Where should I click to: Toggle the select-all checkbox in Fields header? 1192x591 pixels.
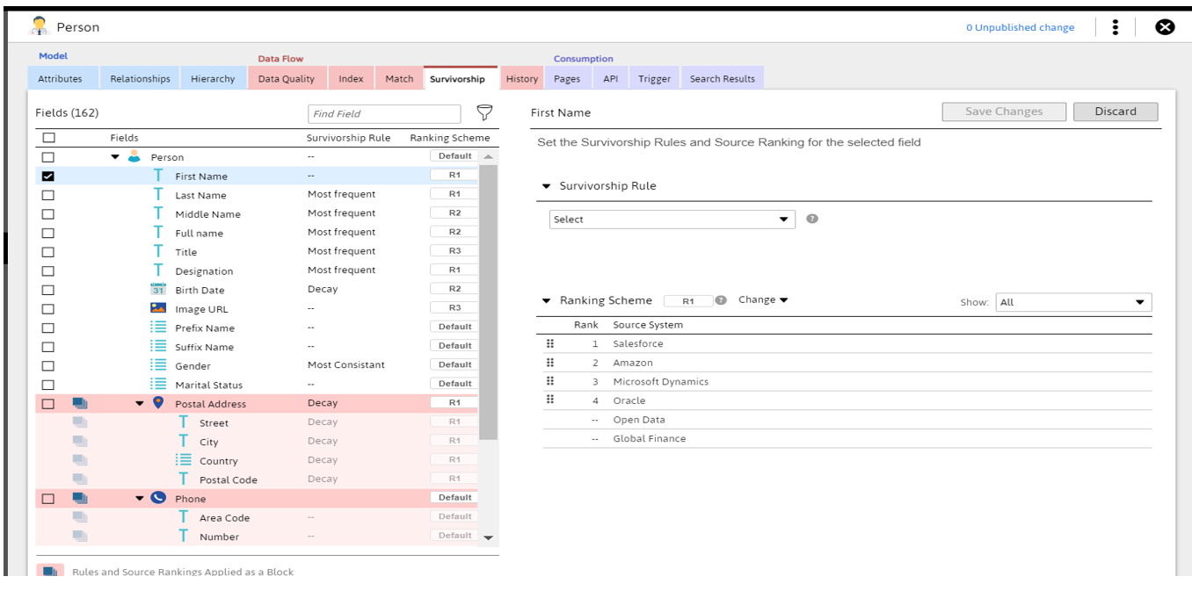[x=48, y=137]
